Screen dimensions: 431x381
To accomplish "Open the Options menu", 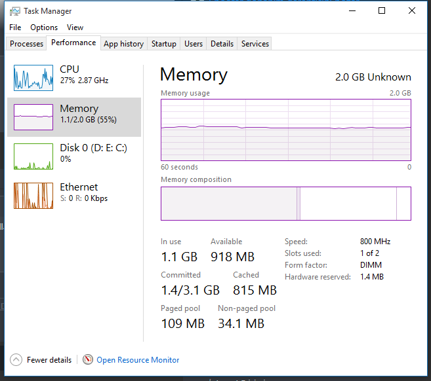I will point(44,27).
